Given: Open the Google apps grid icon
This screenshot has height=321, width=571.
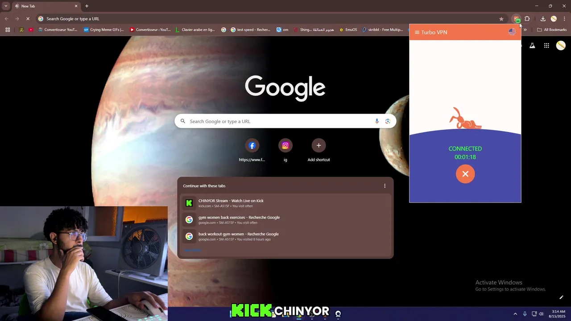Looking at the screenshot, I should (x=546, y=45).
